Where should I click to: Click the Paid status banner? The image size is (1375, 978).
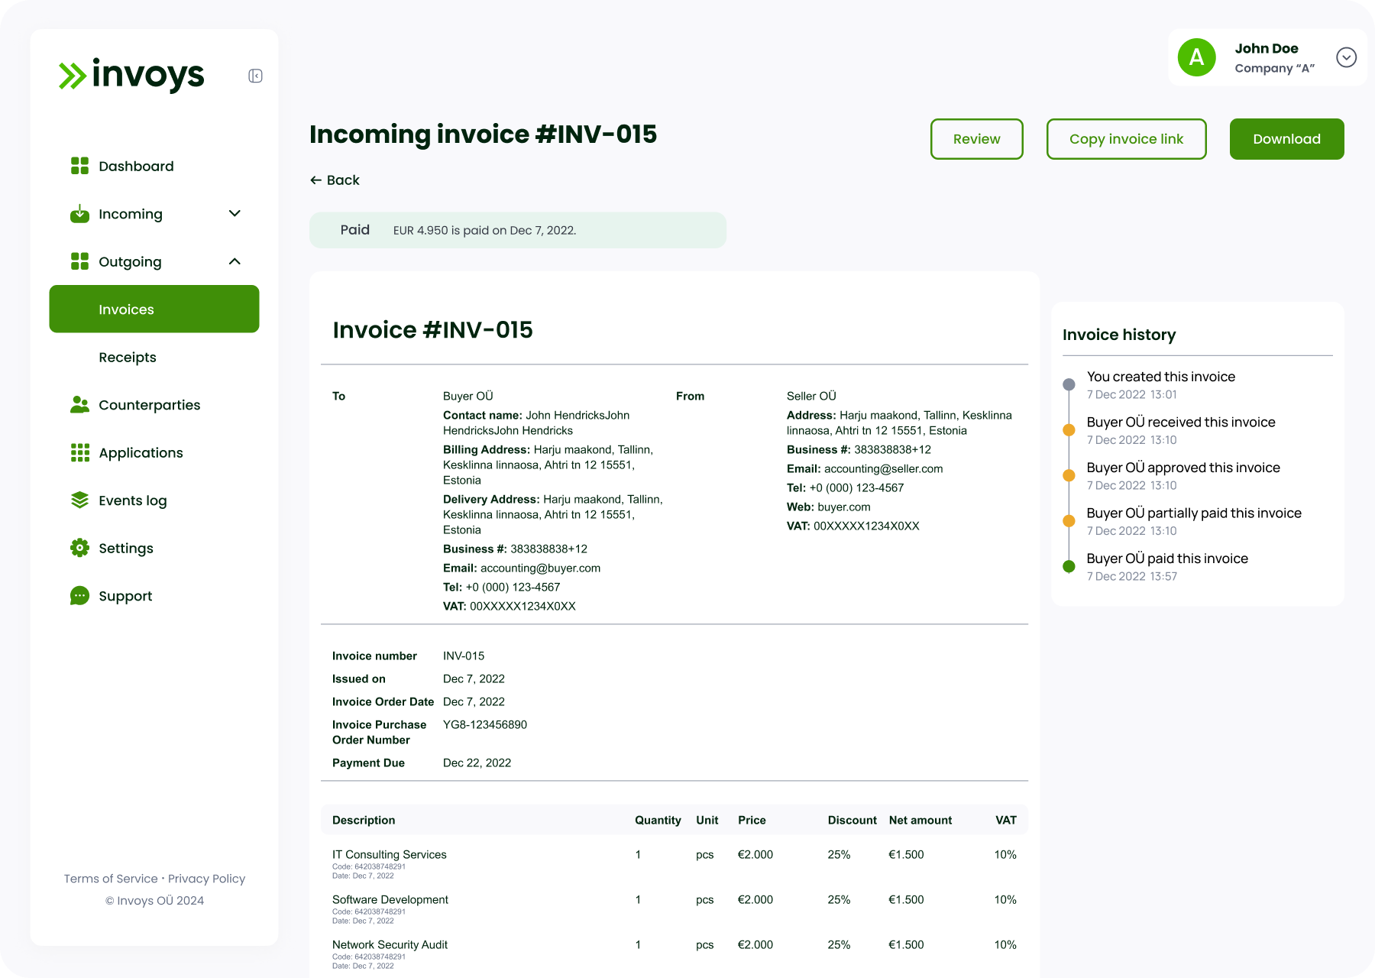pyautogui.click(x=518, y=230)
